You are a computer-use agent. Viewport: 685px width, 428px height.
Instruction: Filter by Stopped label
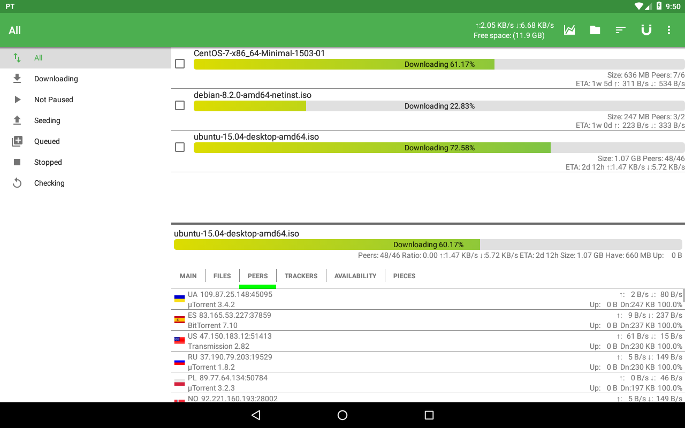coord(48,162)
